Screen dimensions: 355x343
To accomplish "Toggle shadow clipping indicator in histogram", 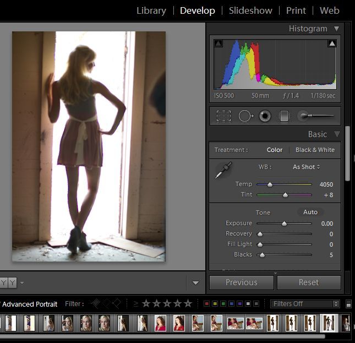I will 219,43.
